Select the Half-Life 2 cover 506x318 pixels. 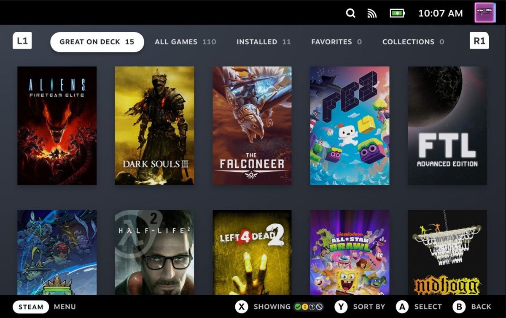[x=154, y=253]
